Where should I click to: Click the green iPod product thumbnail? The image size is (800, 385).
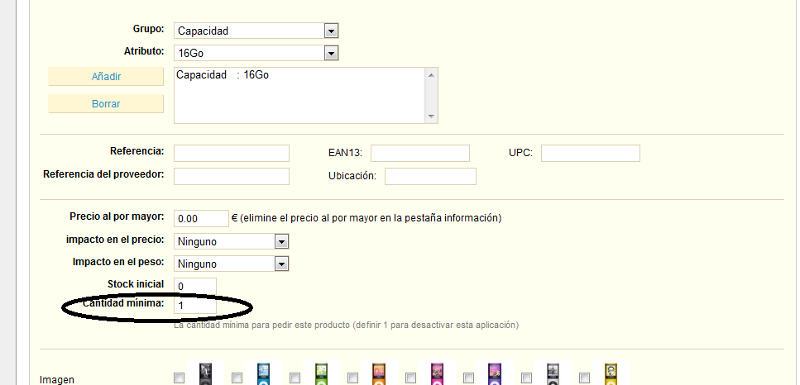322,374
